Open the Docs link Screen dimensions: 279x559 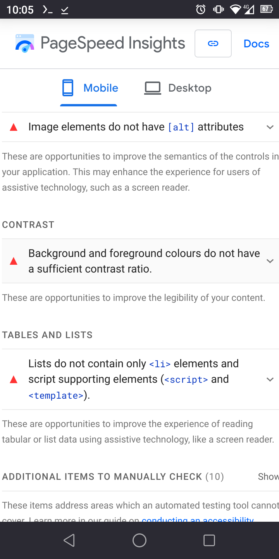[256, 43]
